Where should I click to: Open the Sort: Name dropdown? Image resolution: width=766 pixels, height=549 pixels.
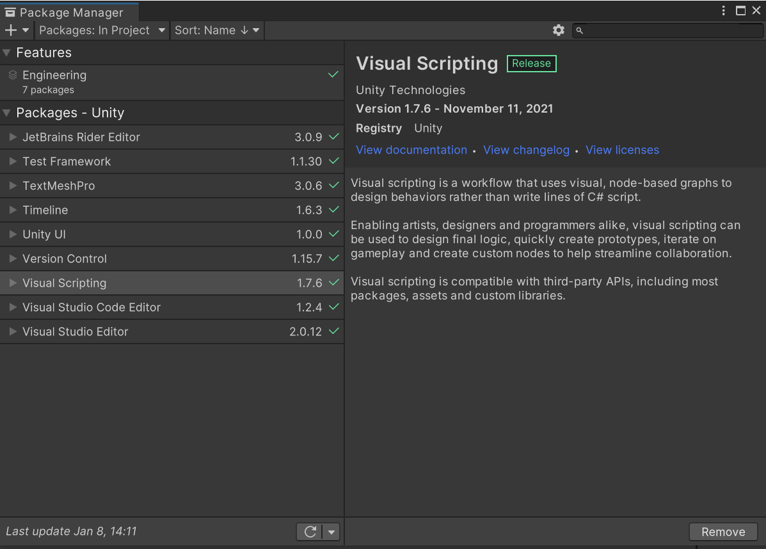click(216, 30)
